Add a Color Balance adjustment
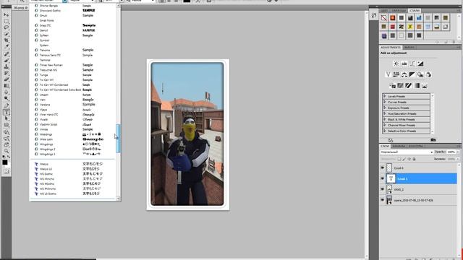 coord(404,74)
